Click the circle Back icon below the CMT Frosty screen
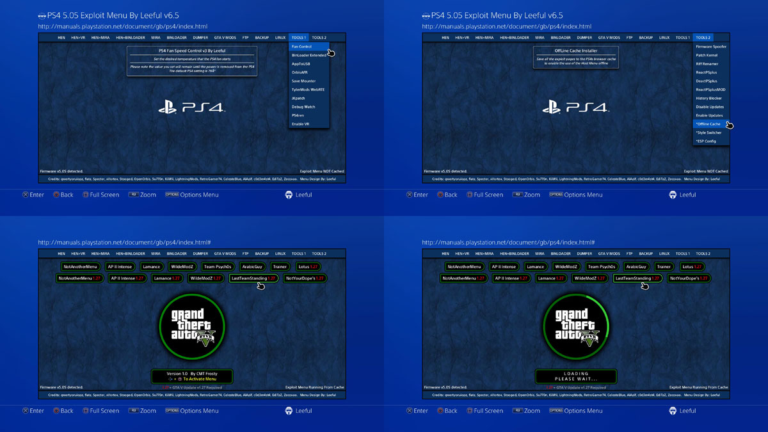 click(56, 411)
